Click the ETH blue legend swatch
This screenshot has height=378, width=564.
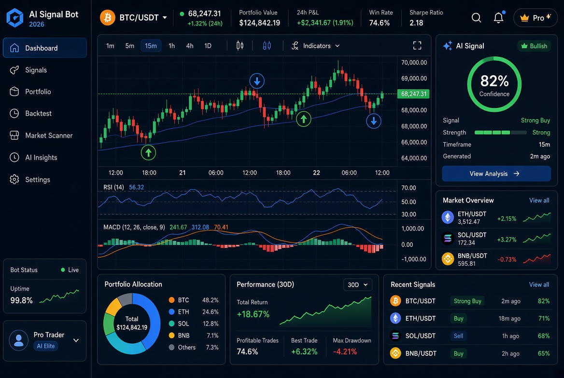(x=171, y=312)
